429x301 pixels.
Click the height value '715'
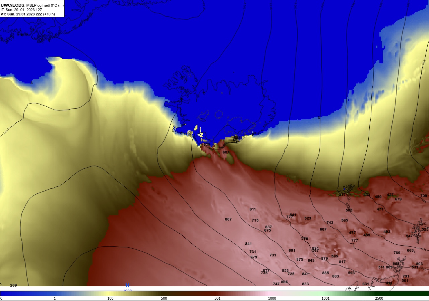[x=255, y=220]
